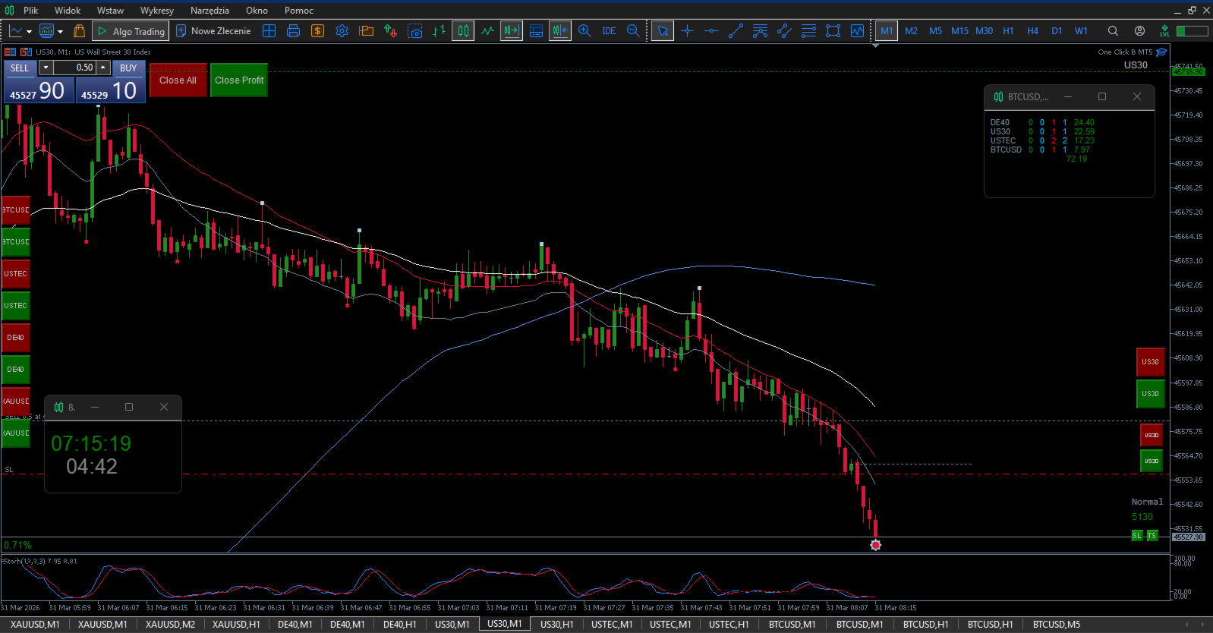
Task: Open the Wykresy menu
Action: (157, 11)
